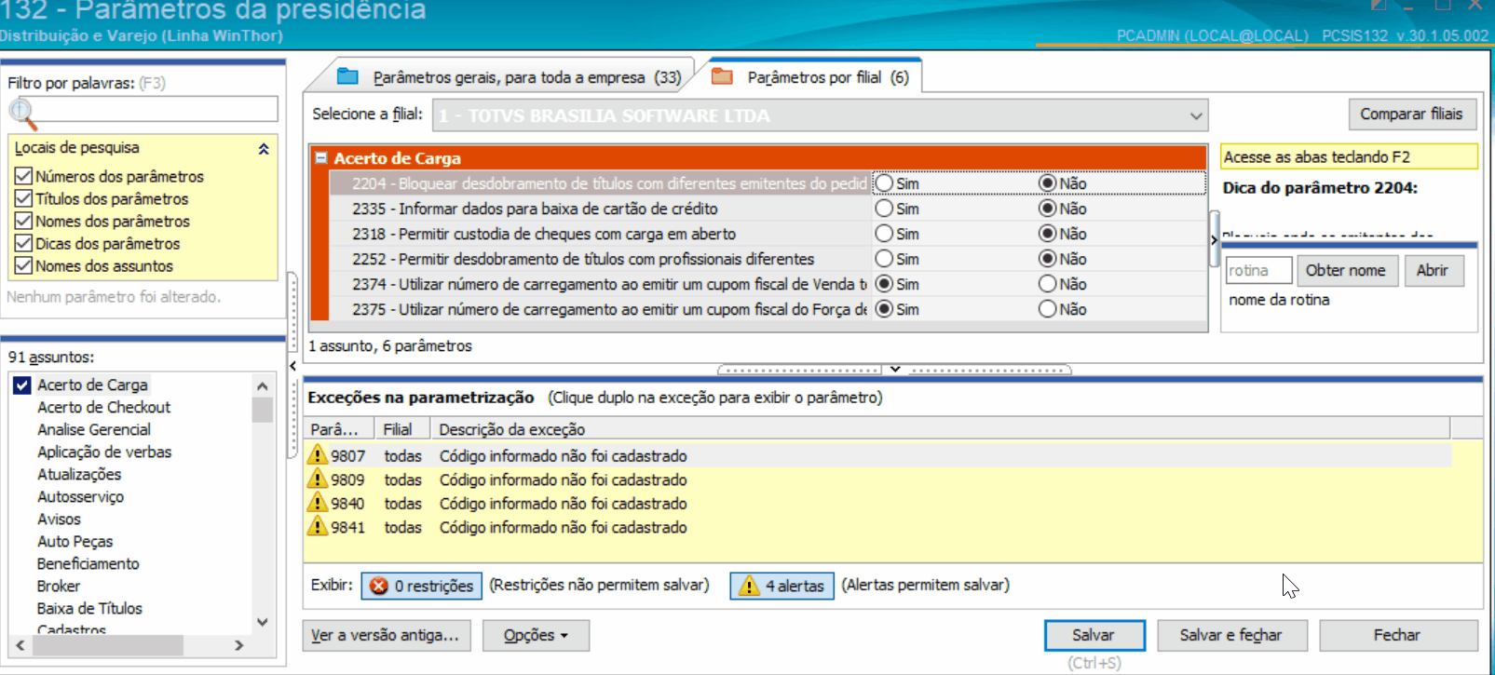Click the magnifier search icon in filter
Viewport: 1495px width, 675px height.
pyautogui.click(x=22, y=114)
